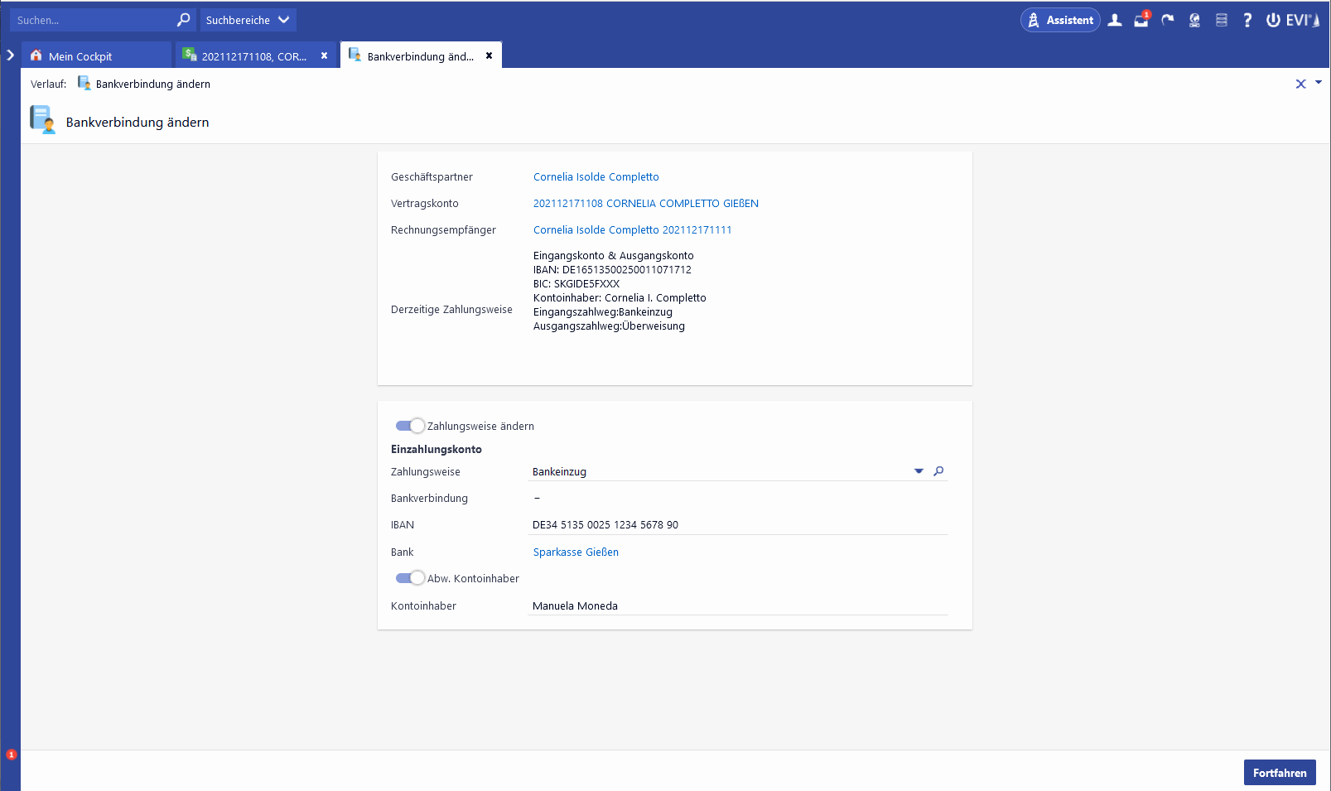Switch to the Mein Cockpit tab
The width and height of the screenshot is (1331, 791).
coord(80,56)
